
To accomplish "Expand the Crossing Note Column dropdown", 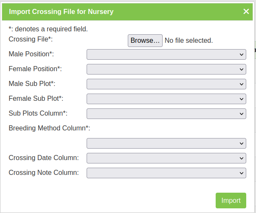I will (166, 173).
